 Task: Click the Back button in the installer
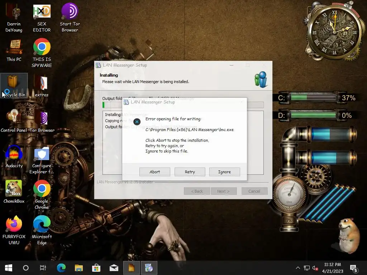[197, 191]
